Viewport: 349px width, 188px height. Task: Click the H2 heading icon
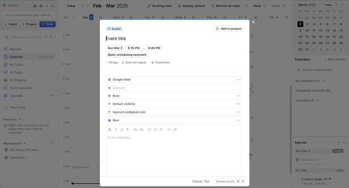pos(141,130)
